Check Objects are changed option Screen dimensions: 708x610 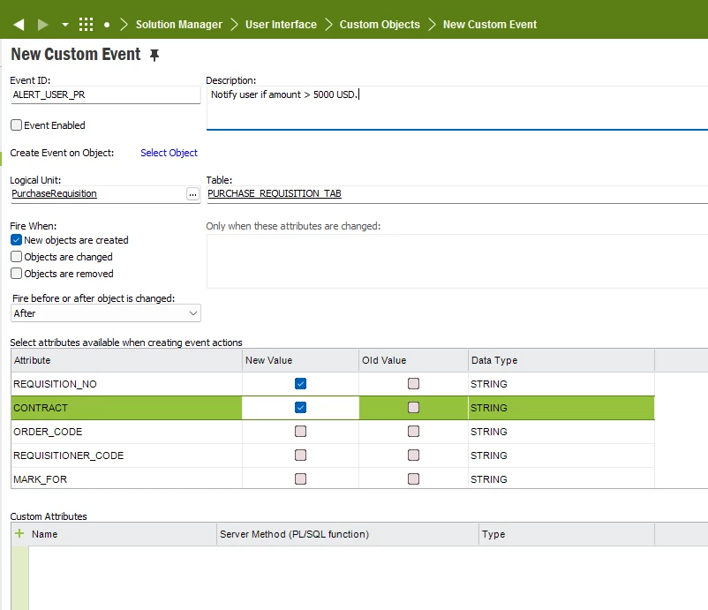16,257
